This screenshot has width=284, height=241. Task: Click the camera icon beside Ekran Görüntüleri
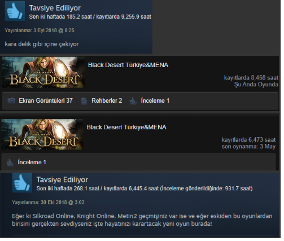tap(11, 101)
